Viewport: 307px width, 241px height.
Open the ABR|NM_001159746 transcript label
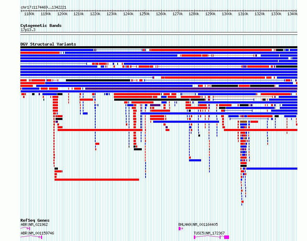(x=37, y=233)
